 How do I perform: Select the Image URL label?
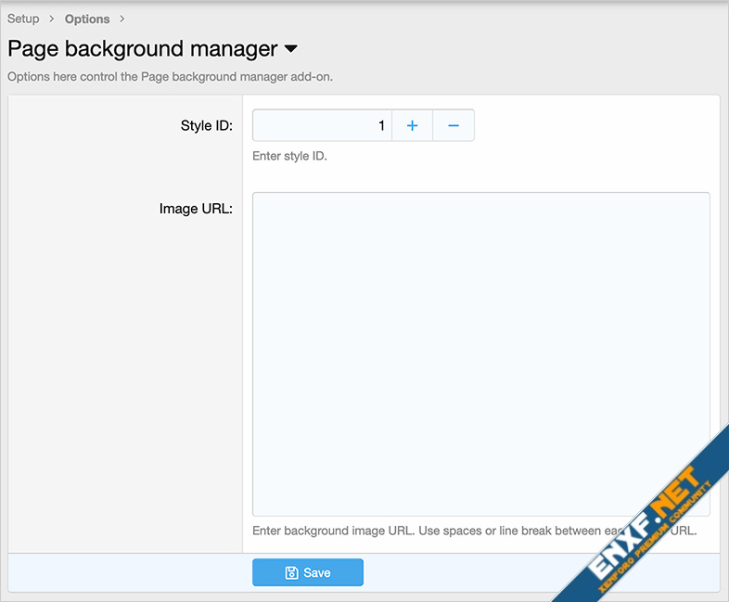pos(196,209)
